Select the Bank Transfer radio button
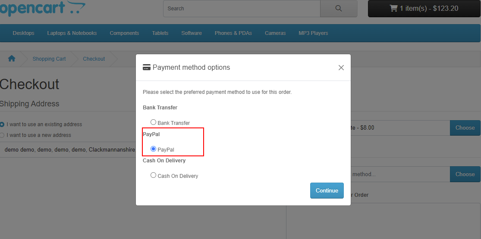The height and width of the screenshot is (239, 481). pos(154,122)
